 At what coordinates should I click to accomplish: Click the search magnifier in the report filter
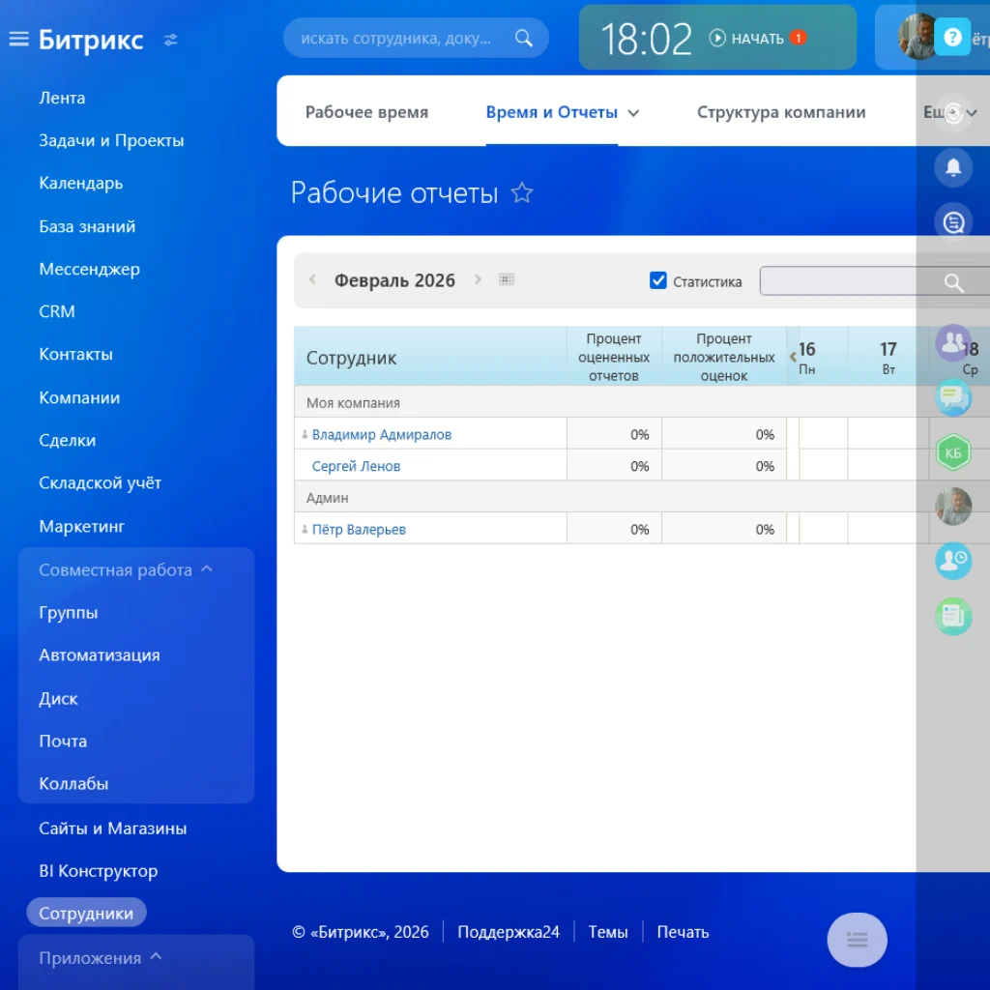pyautogui.click(x=952, y=283)
